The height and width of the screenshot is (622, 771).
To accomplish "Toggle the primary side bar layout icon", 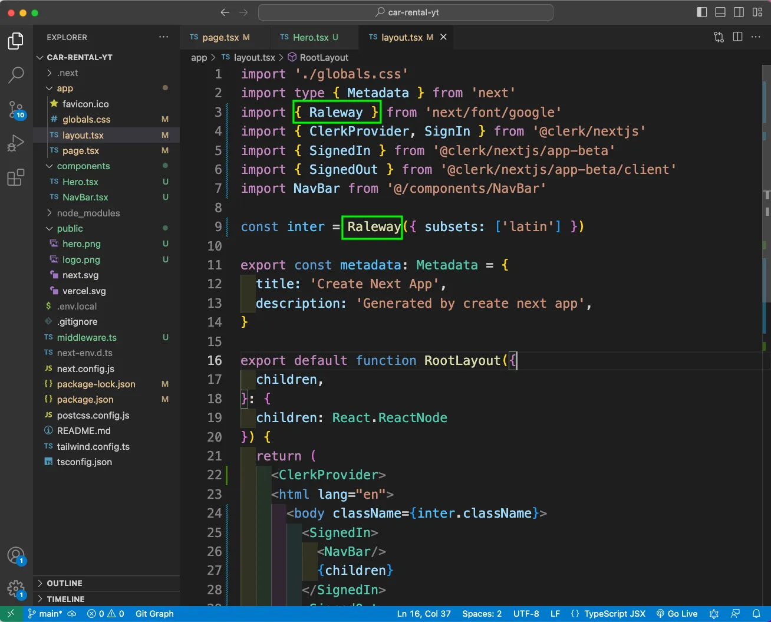I will coord(701,12).
